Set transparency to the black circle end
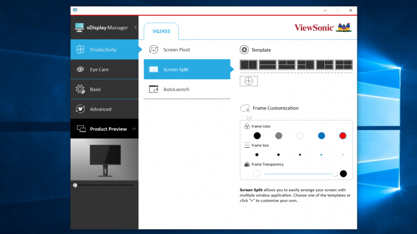Screen dimensions: 417x234 pyautogui.click(x=343, y=174)
